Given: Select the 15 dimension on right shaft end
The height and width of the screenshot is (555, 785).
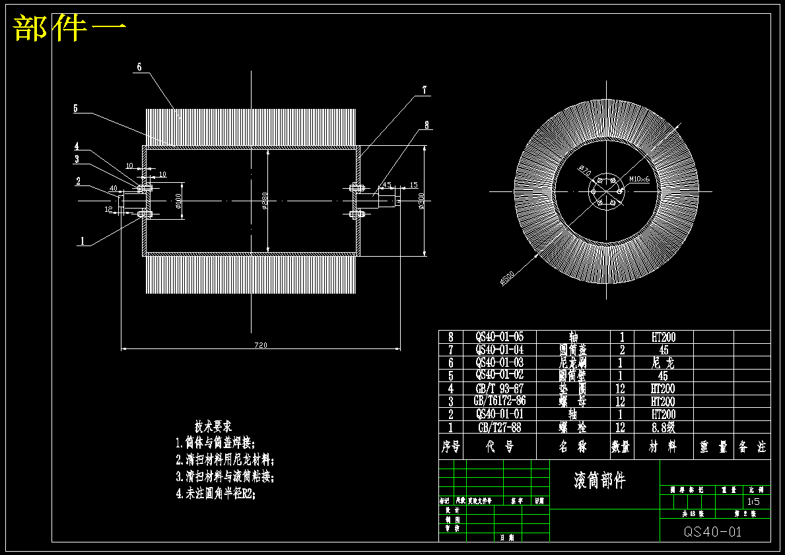Looking at the screenshot, I should point(413,185).
